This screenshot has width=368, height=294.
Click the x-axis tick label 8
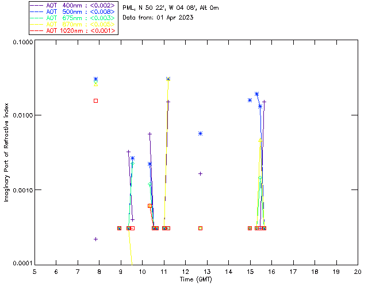click(99, 272)
